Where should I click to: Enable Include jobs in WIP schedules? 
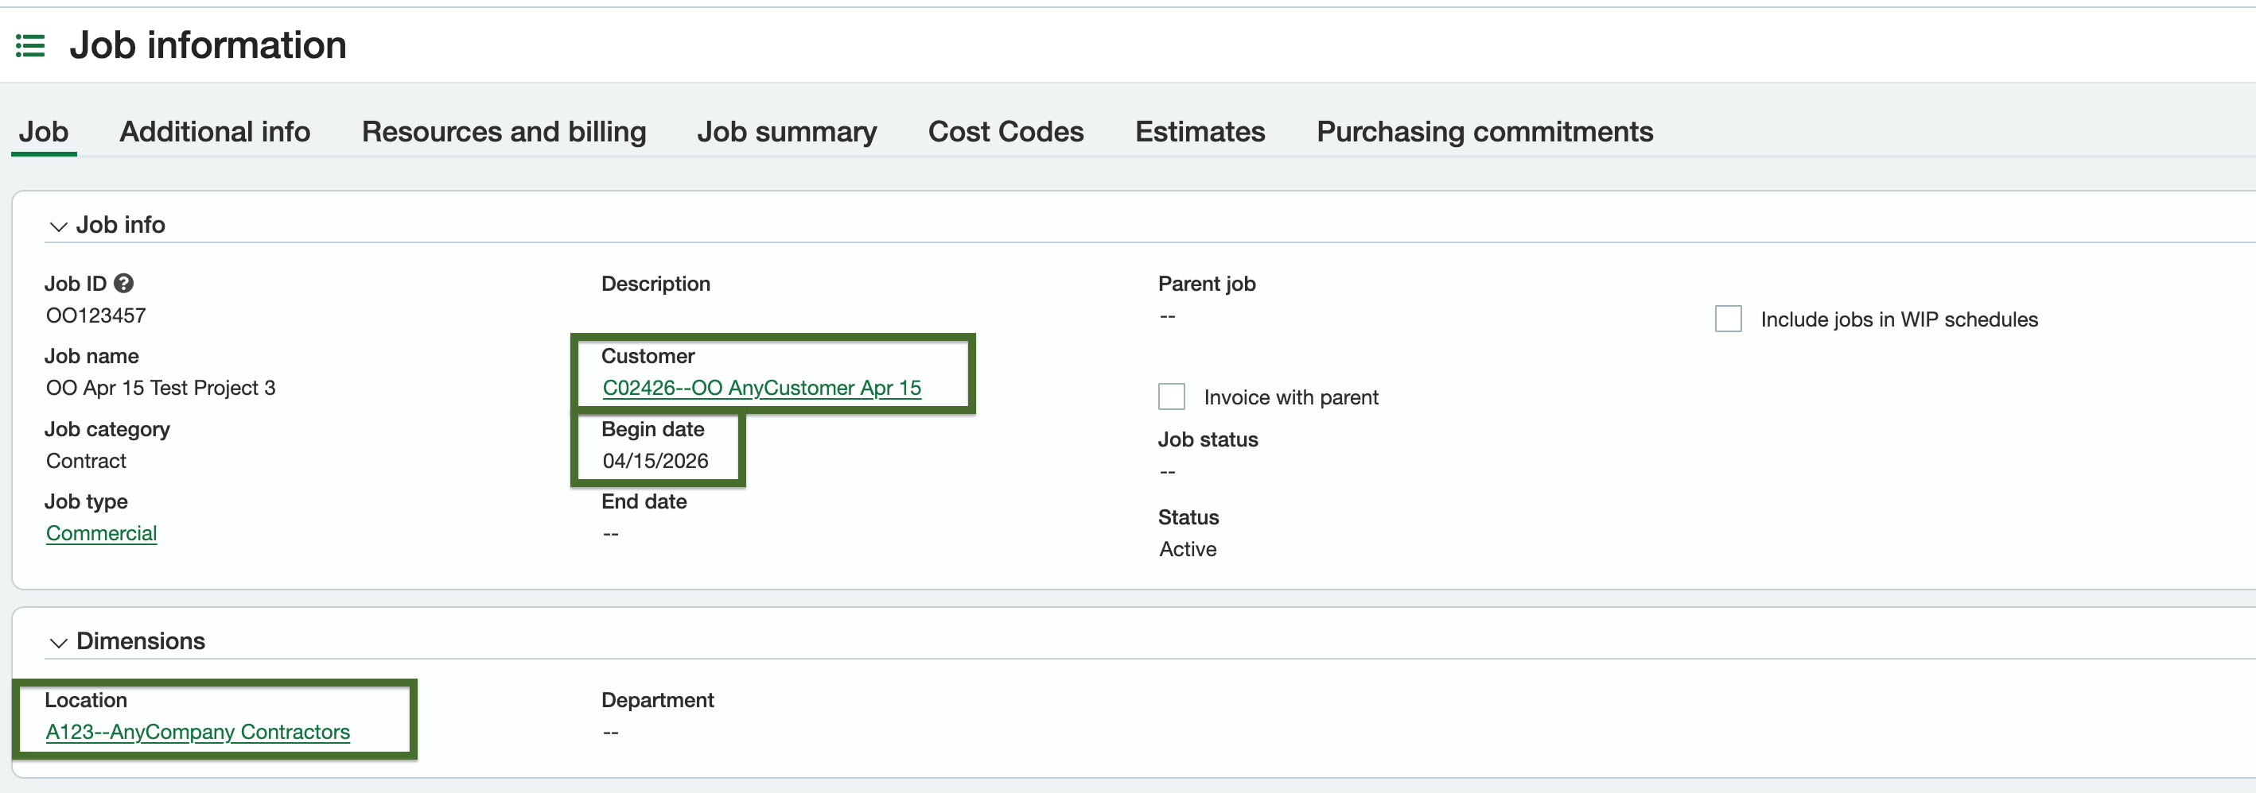tap(1728, 319)
